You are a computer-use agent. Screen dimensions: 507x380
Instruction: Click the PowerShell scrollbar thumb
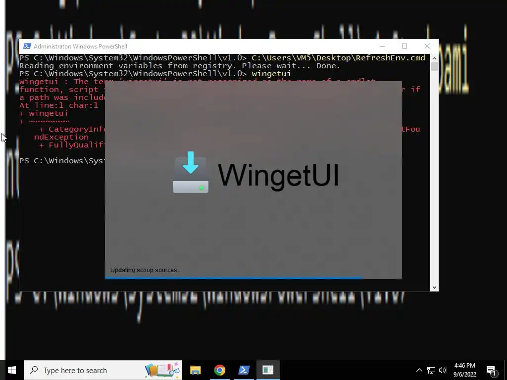click(x=434, y=67)
